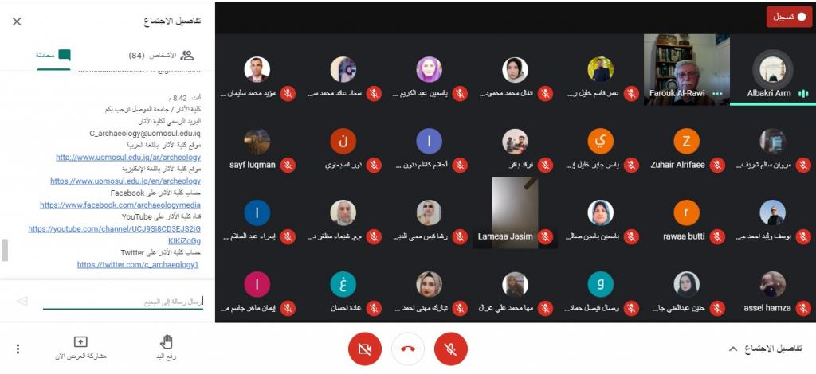Open the three-dot more options menu

coord(18,349)
